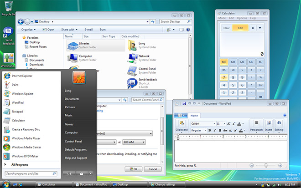
Task: Click the lock icon in Start menu
Action: 82,173
